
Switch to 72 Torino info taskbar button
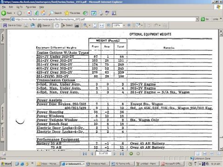coord(123,164)
